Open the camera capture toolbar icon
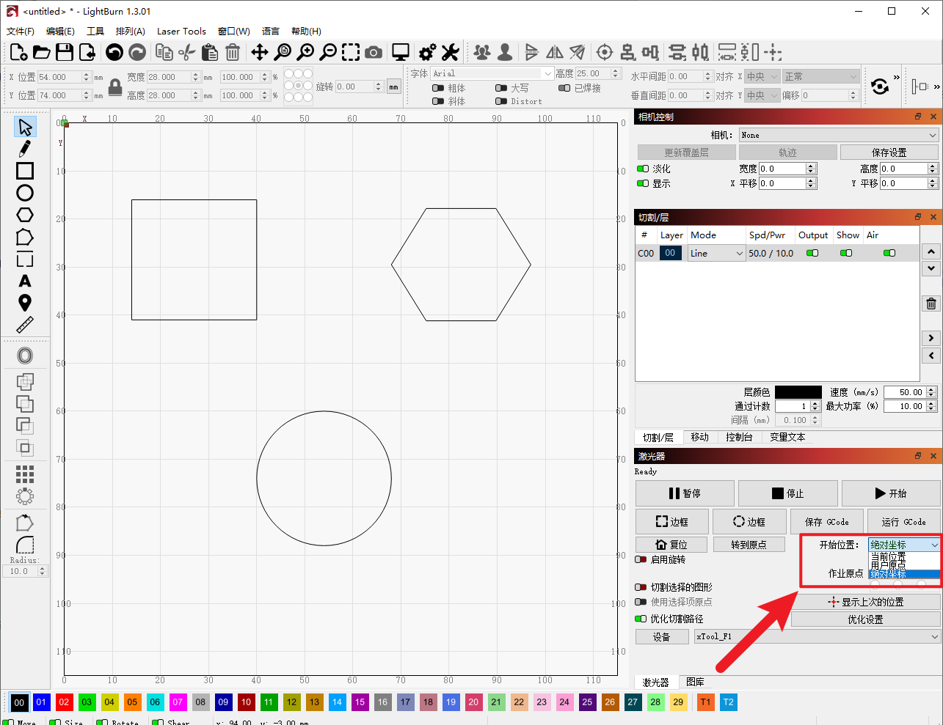Image resolution: width=943 pixels, height=725 pixels. click(374, 52)
